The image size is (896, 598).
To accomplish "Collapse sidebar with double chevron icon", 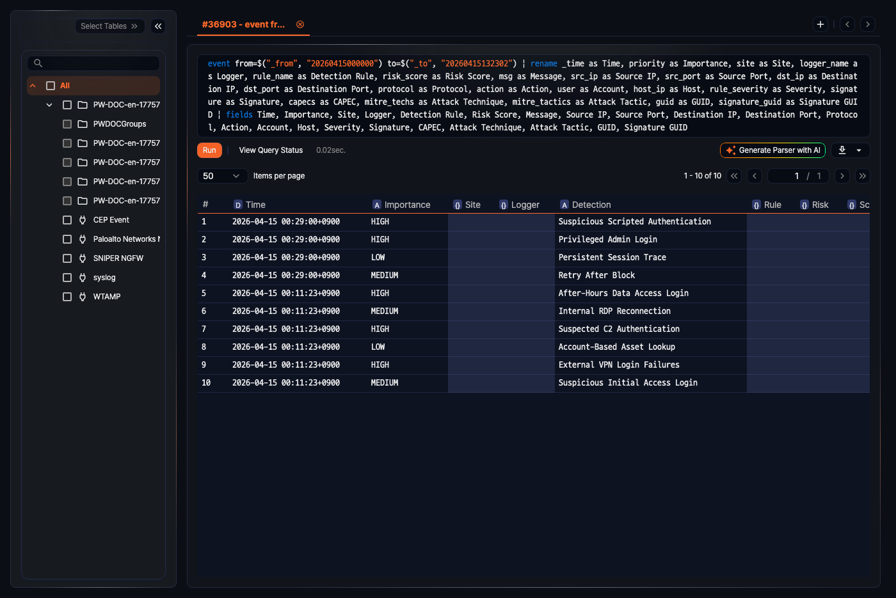I will 158,26.
